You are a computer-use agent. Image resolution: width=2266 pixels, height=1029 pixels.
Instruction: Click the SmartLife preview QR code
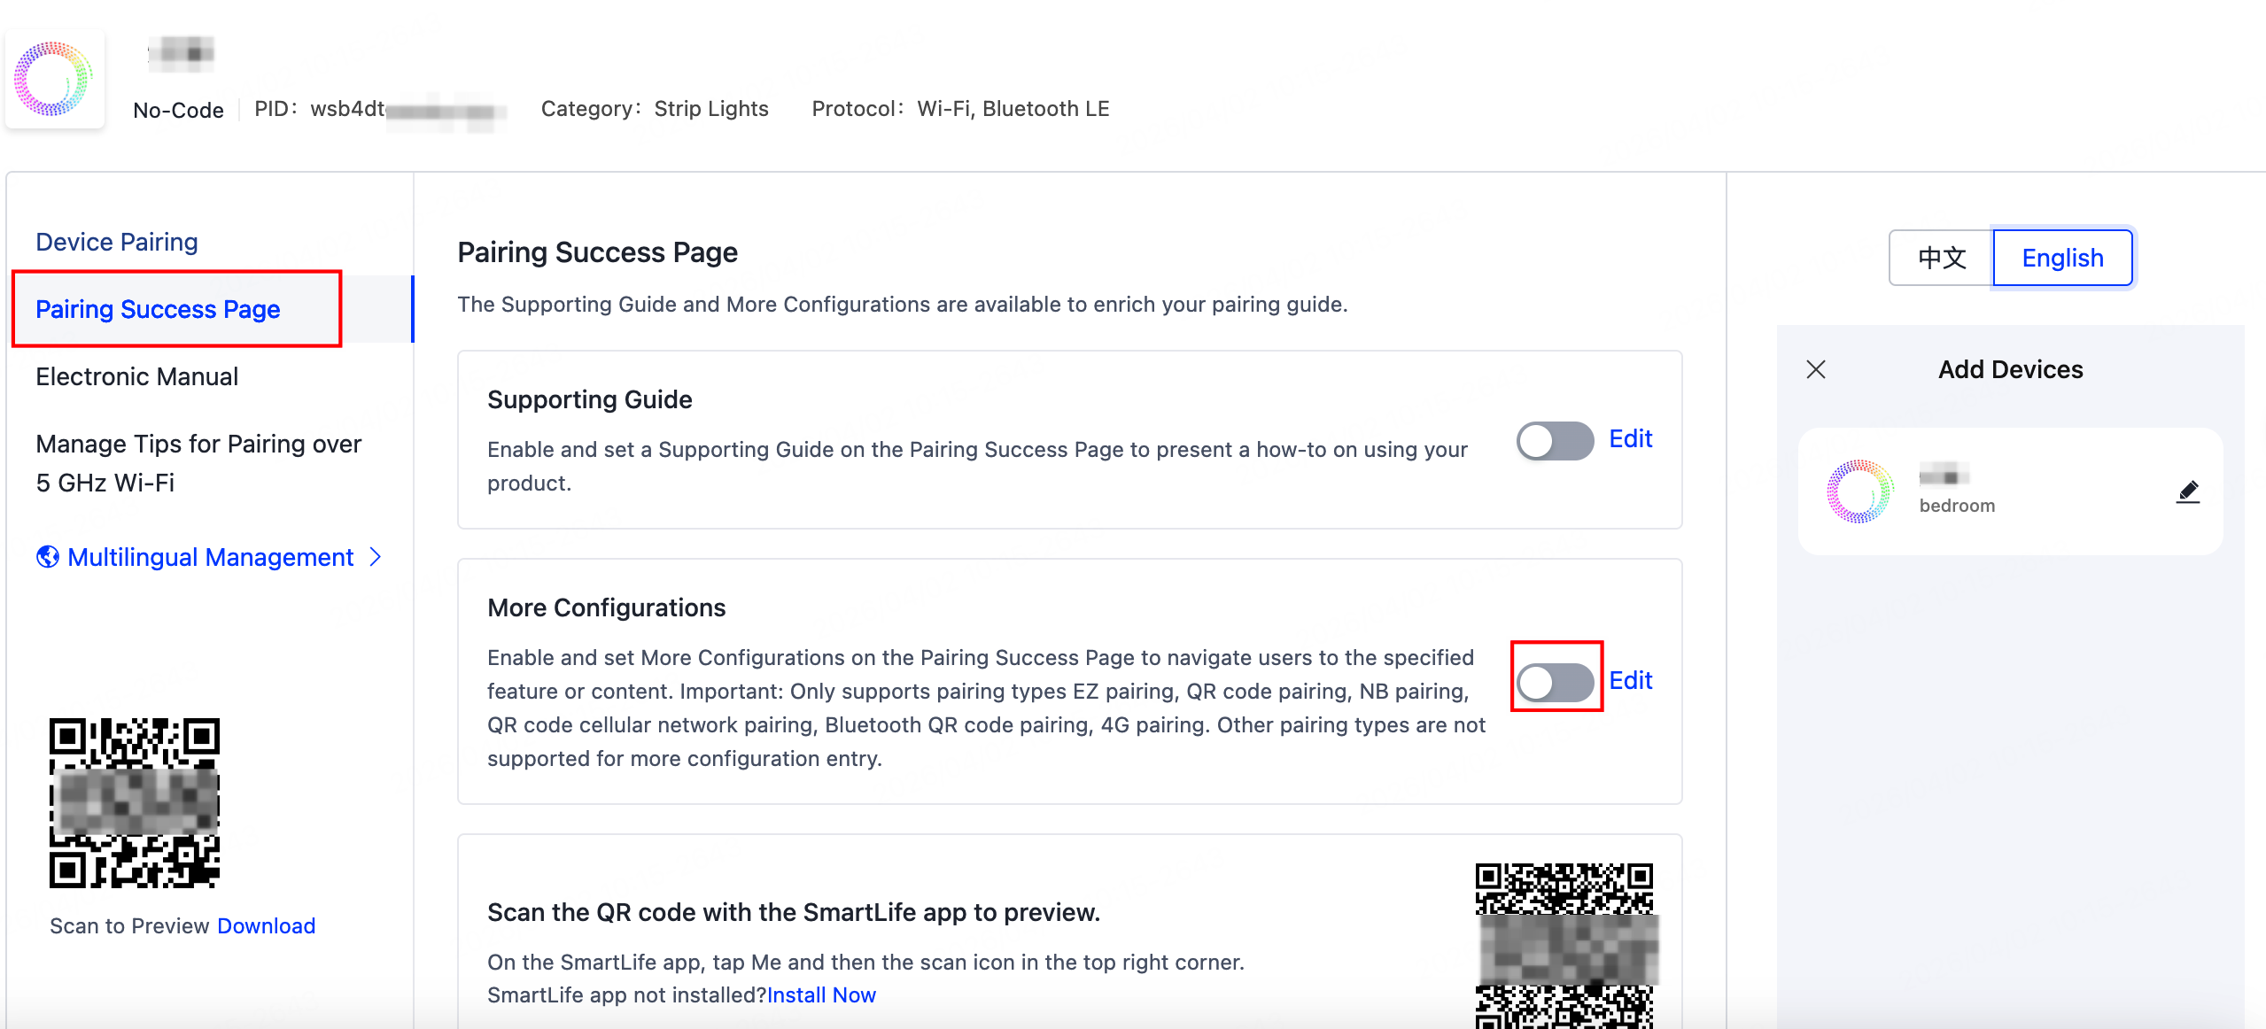pos(1564,945)
